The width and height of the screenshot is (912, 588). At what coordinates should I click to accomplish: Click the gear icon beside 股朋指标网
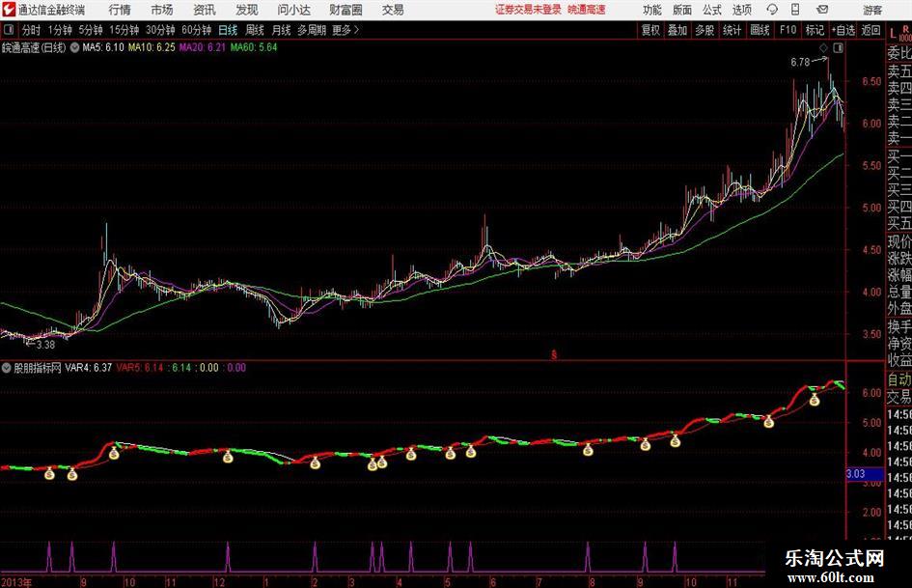point(7,368)
